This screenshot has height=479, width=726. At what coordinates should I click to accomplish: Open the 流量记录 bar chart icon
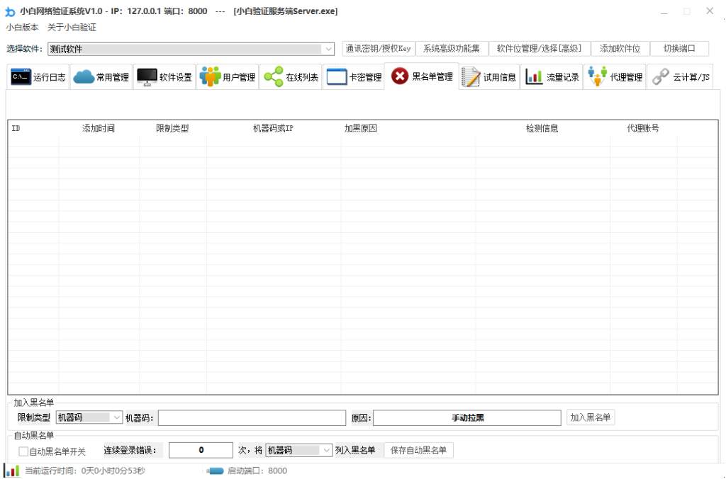pos(534,77)
